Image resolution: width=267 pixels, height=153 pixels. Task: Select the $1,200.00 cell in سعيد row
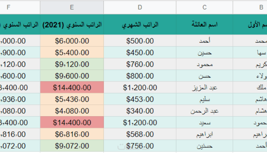click(x=140, y=123)
